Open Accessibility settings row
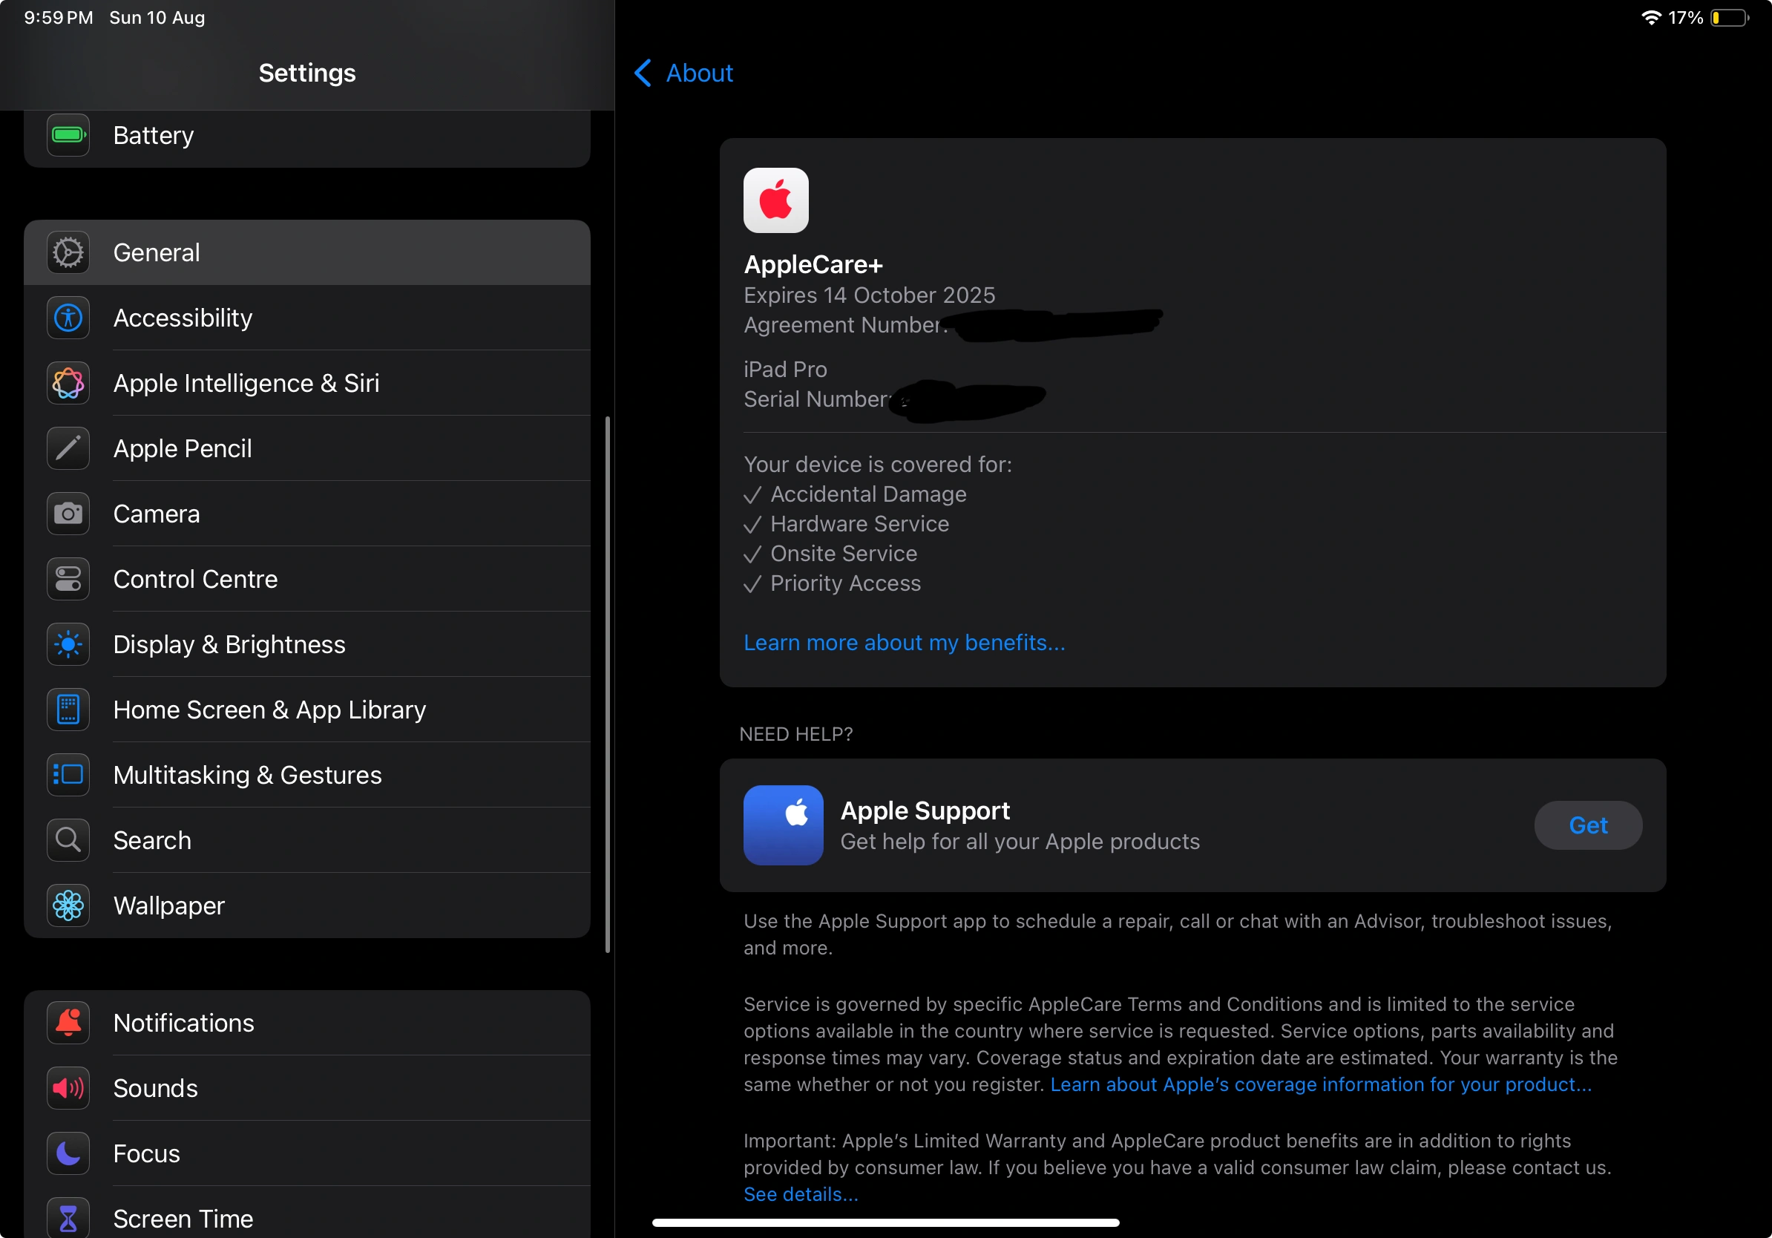 click(307, 318)
